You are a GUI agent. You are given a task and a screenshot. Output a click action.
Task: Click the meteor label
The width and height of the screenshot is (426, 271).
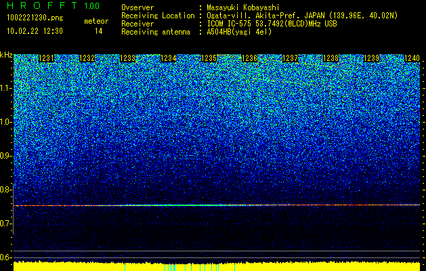(96, 21)
